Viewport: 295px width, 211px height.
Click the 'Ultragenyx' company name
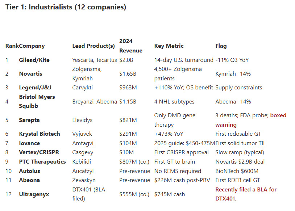pos(34,194)
